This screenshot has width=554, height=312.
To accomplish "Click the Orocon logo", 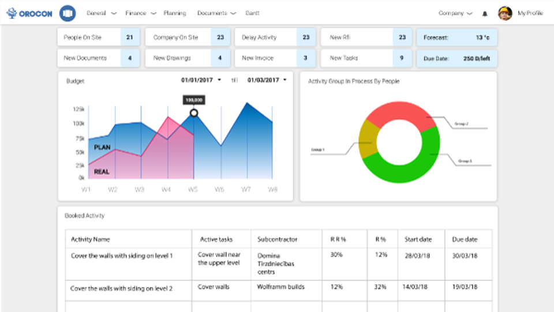I will click(x=31, y=13).
